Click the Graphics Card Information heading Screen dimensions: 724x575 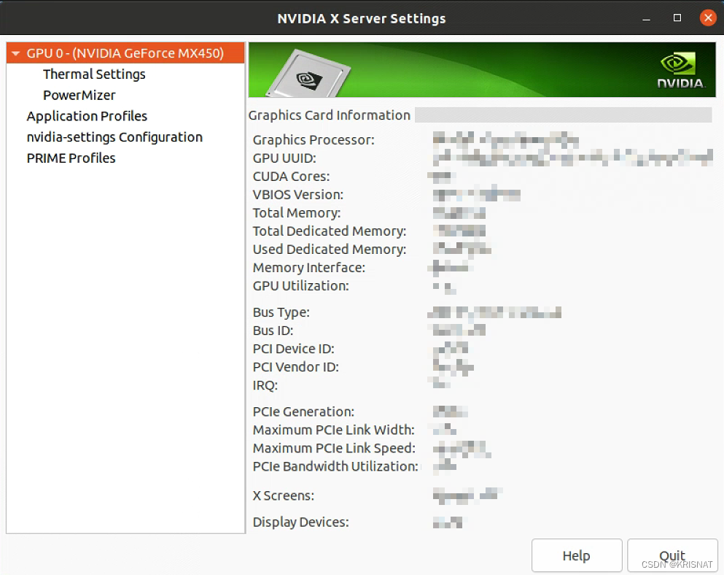point(330,115)
